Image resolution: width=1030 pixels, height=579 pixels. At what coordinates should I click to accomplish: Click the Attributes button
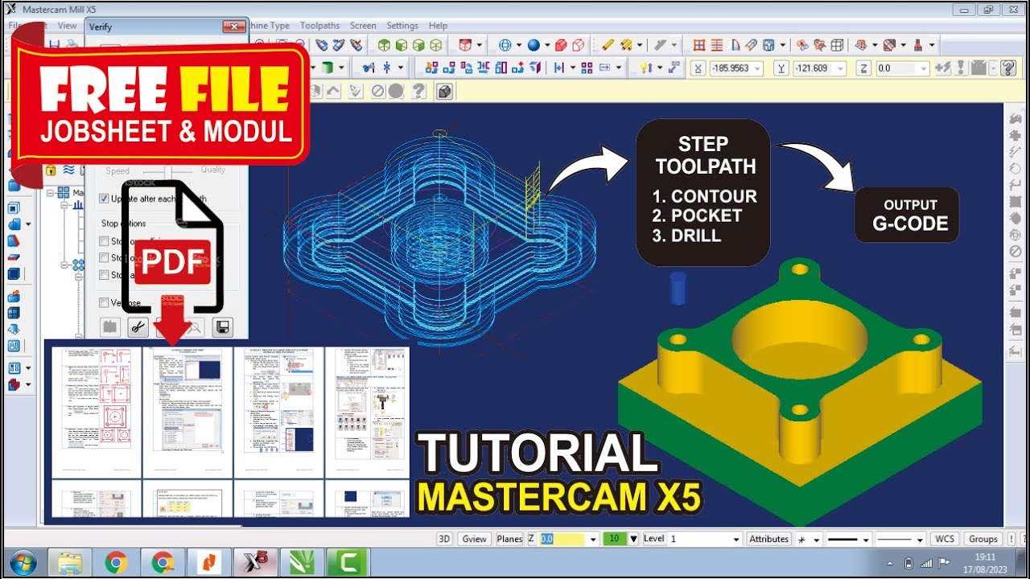tap(768, 539)
